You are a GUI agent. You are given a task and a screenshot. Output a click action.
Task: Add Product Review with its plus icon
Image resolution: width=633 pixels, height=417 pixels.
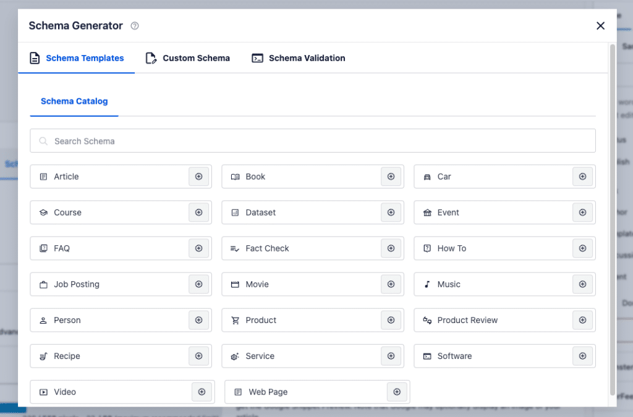pos(582,320)
